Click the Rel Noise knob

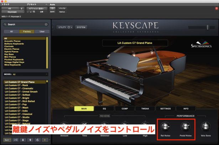coord(165,127)
